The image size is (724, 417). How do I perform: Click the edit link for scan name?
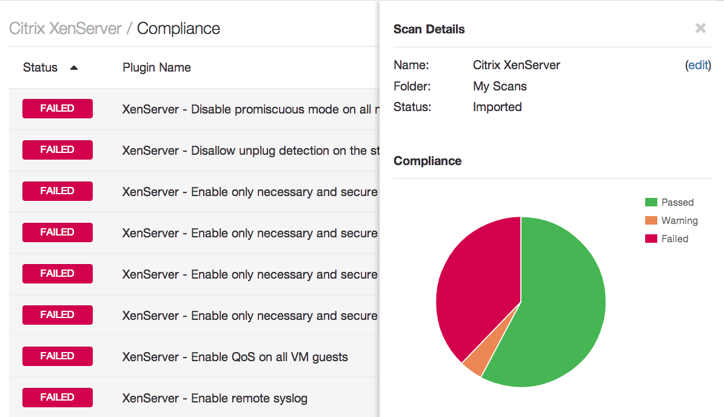tap(698, 65)
